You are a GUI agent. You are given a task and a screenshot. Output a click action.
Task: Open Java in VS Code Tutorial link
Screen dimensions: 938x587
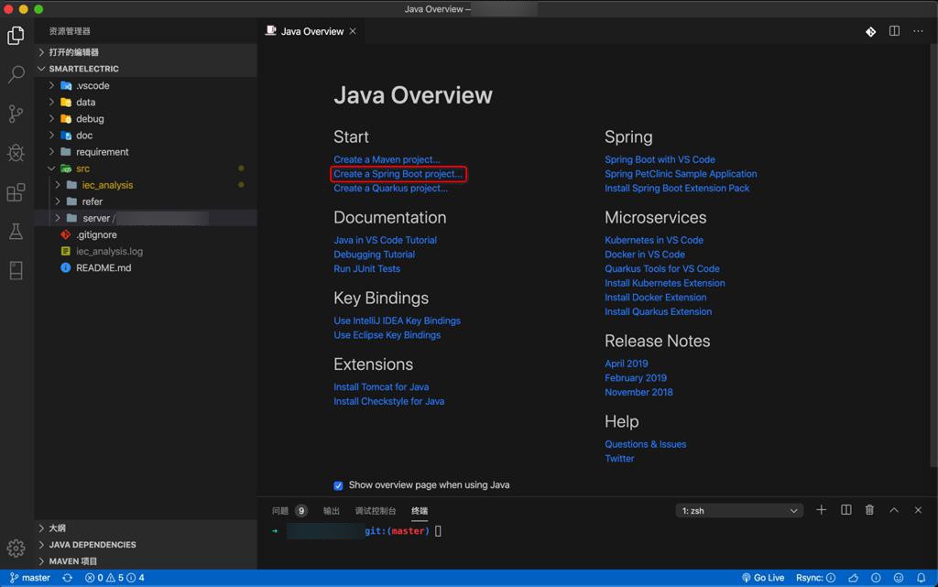(x=385, y=240)
